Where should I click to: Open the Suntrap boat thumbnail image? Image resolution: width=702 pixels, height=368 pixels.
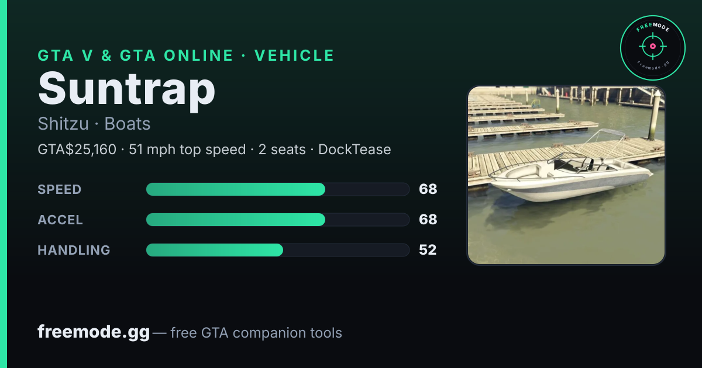point(566,175)
